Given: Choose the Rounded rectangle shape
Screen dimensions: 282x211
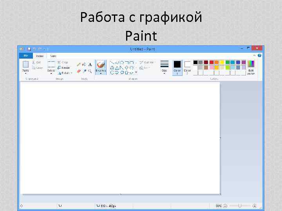Looking at the screenshot, I should pos(132,63).
